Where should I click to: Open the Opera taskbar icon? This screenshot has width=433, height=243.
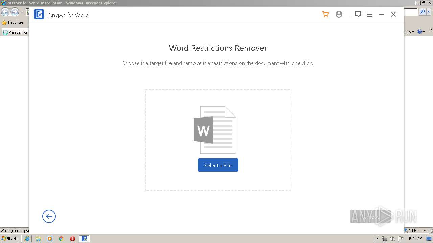(x=72, y=239)
